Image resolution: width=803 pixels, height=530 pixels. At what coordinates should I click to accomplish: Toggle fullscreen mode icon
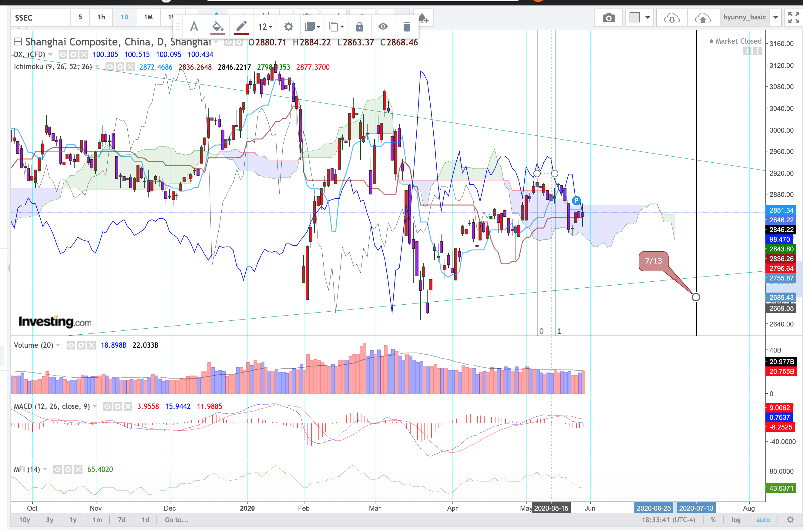pos(794,18)
